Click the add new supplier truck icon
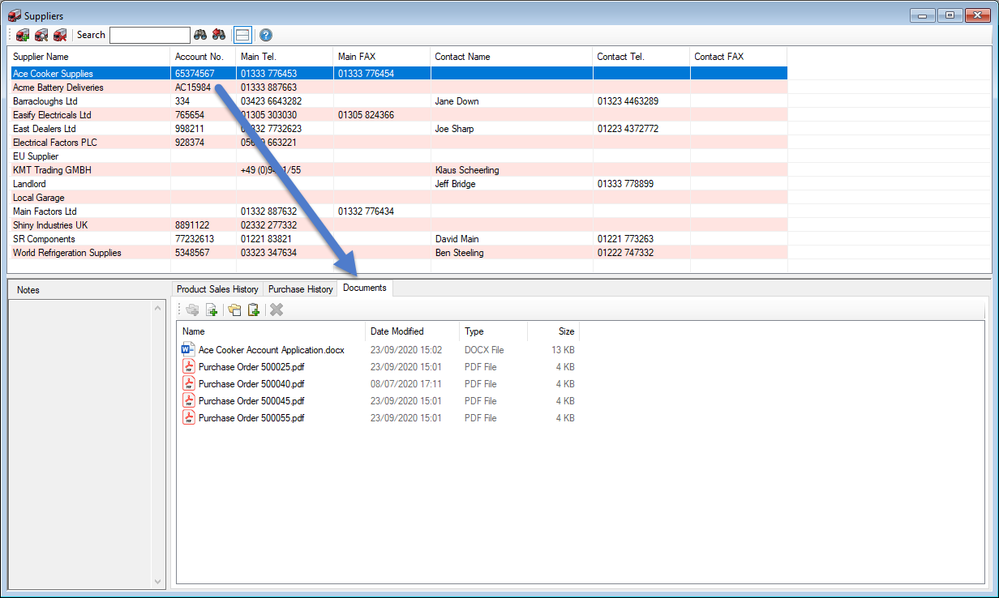Viewport: 999px width, 598px height. pyautogui.click(x=23, y=35)
